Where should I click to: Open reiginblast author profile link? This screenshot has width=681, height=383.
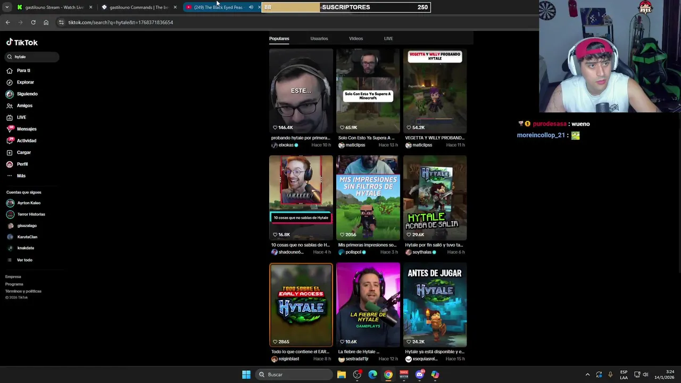[x=285, y=359]
